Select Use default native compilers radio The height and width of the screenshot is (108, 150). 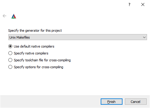10,46
